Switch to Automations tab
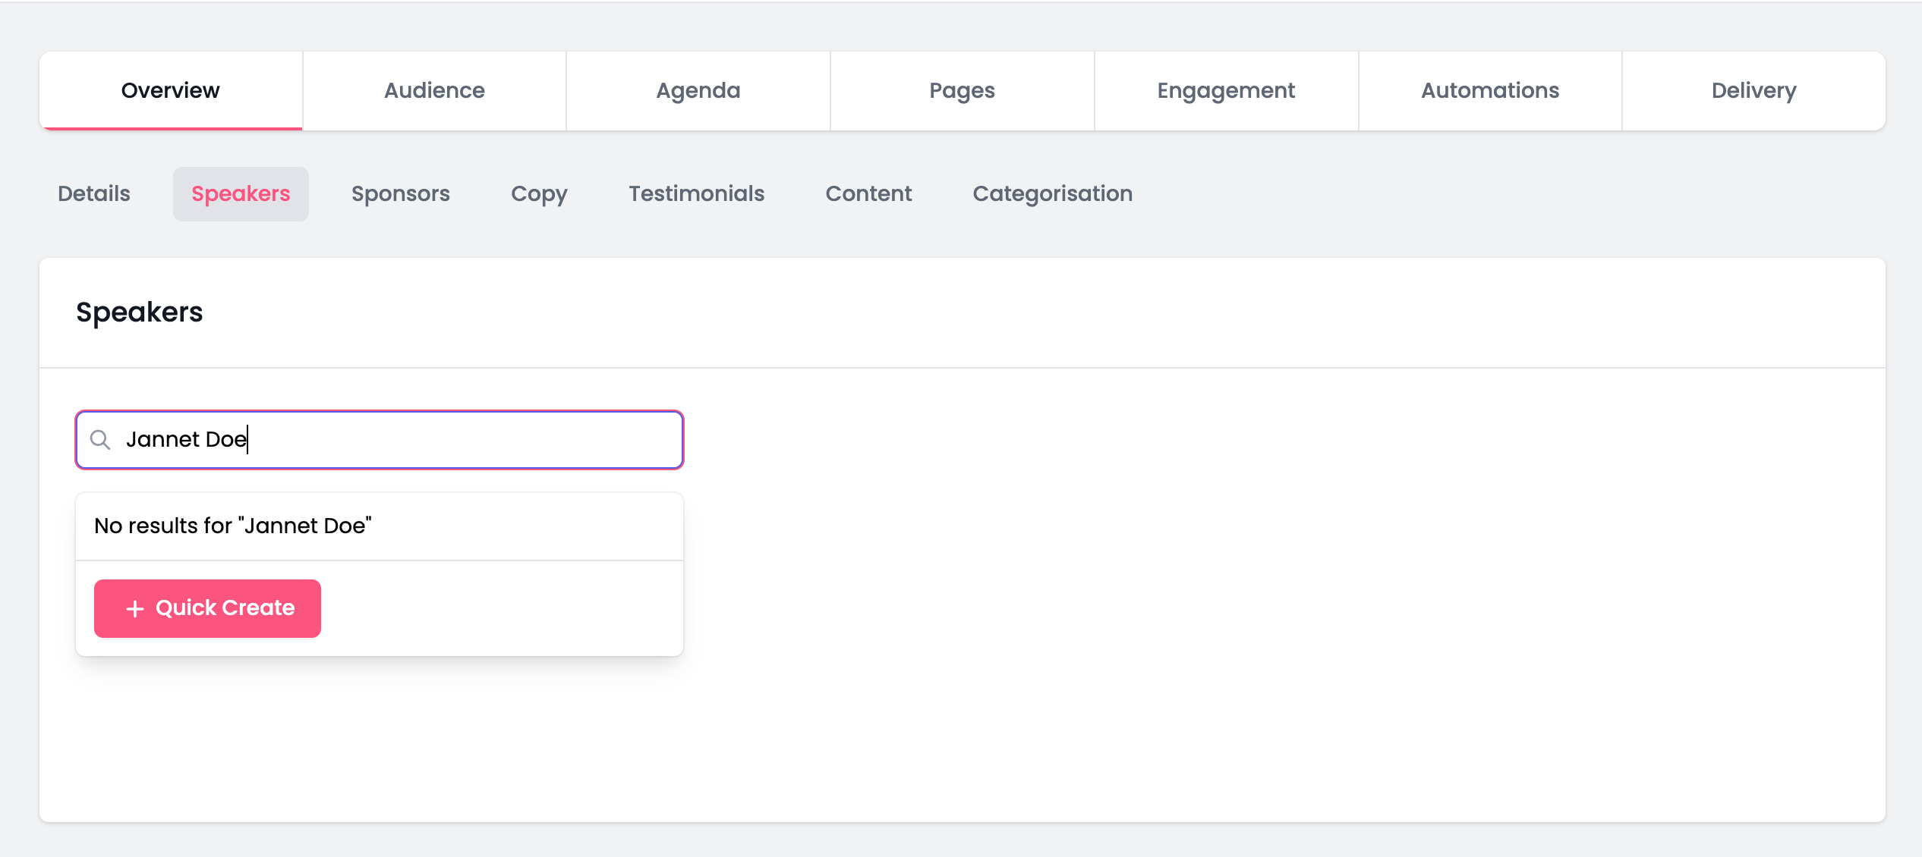 click(x=1490, y=90)
